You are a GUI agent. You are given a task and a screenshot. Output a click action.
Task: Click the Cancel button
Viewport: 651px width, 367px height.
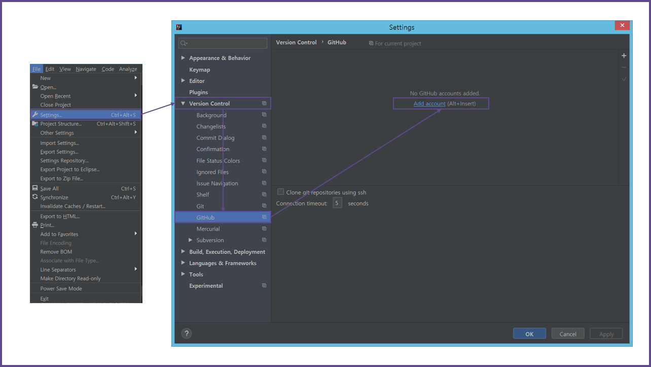coord(568,334)
